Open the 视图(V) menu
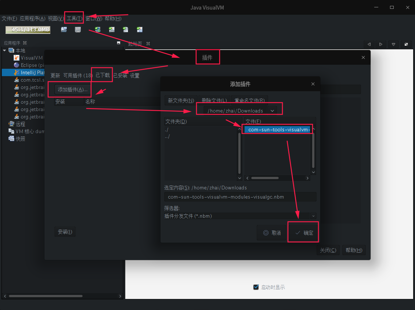 [56, 18]
